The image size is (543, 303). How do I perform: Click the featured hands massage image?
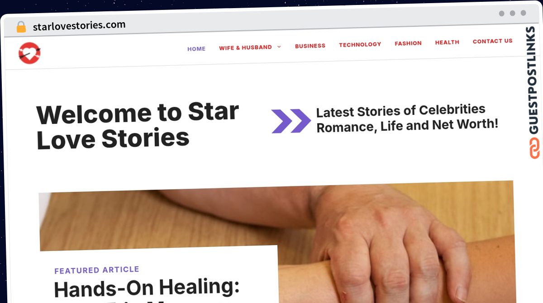tap(277, 240)
